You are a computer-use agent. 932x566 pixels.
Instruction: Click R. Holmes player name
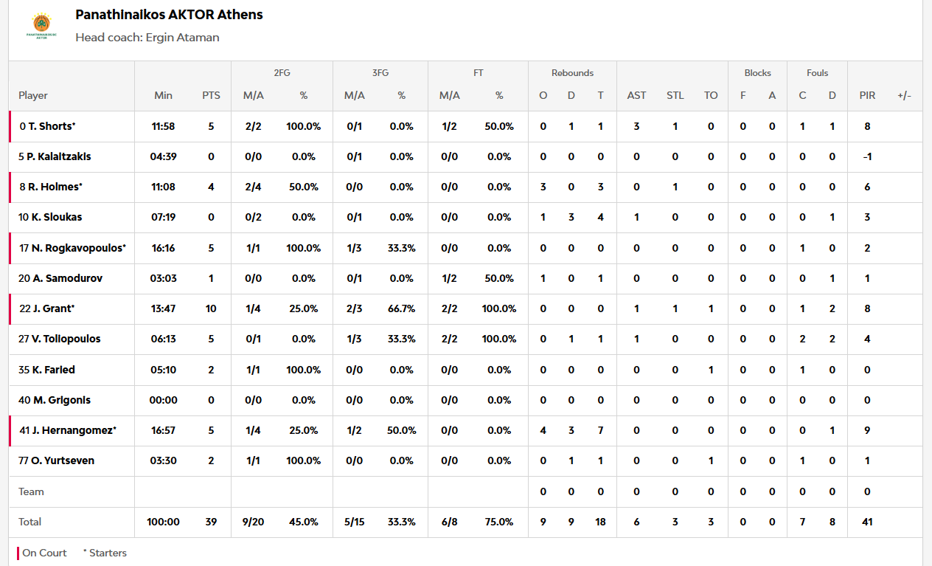[x=55, y=187]
